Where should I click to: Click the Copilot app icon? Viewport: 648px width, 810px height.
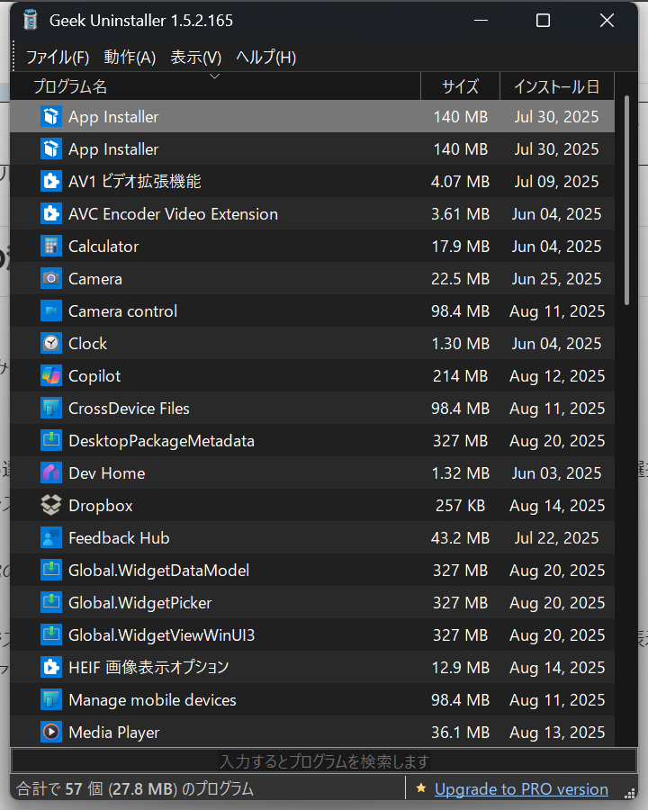pos(51,376)
